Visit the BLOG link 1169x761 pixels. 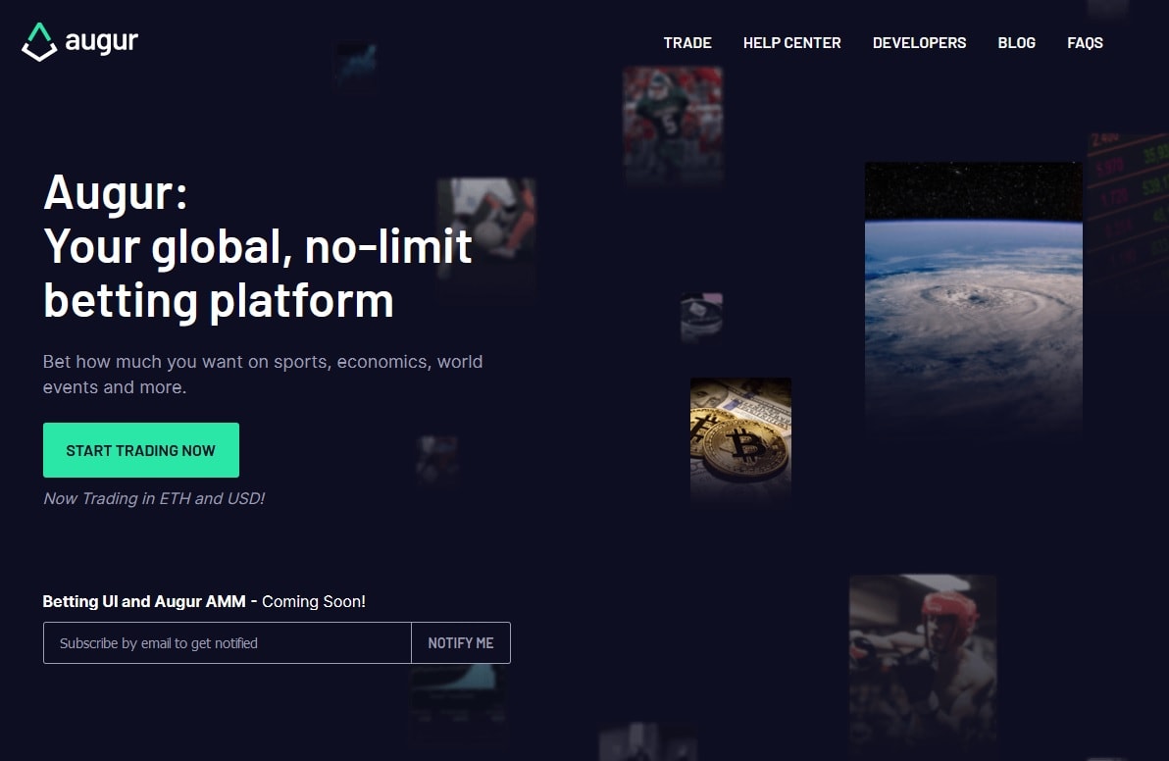(1016, 43)
